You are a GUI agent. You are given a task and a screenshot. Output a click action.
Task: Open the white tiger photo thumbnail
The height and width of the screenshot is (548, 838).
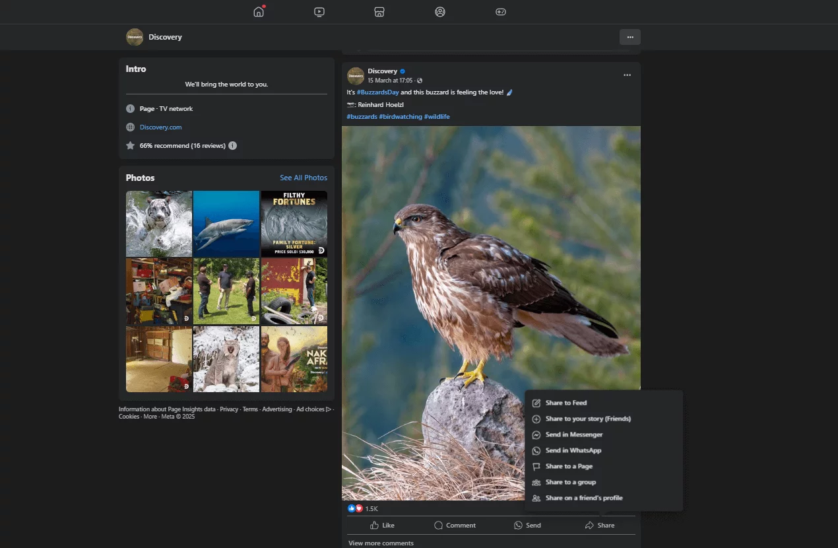click(159, 224)
